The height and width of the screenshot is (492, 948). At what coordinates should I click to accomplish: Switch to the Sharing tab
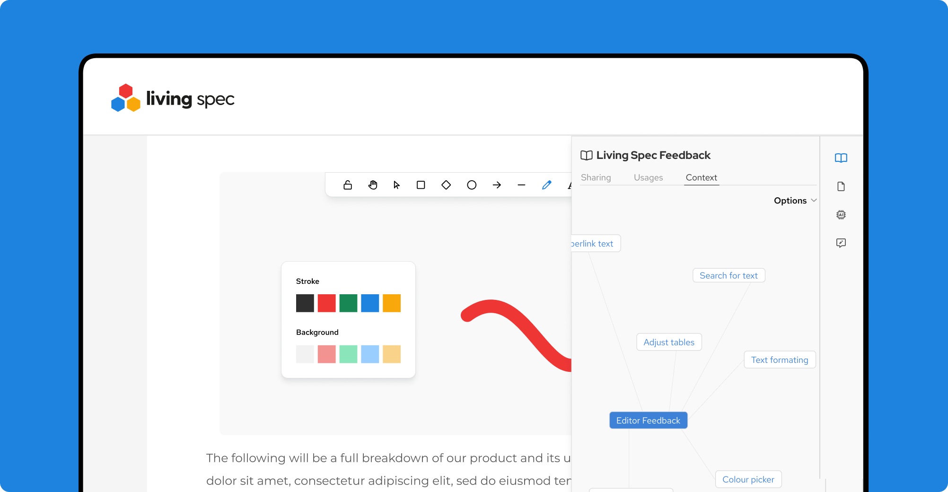(596, 177)
